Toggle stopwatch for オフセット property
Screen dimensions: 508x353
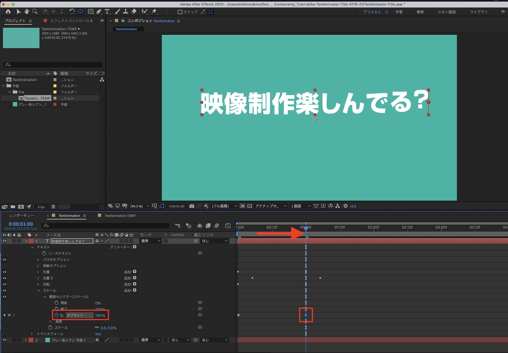coord(56,315)
